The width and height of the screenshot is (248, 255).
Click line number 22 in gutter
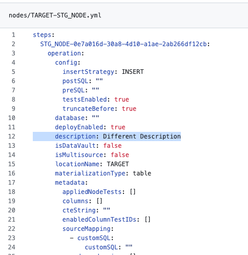click(12, 229)
